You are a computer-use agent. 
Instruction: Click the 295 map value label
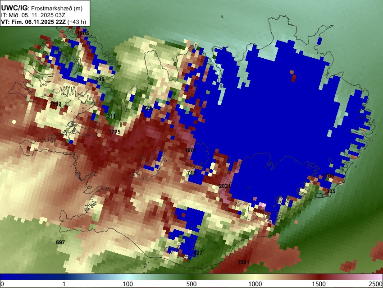tap(100, 79)
